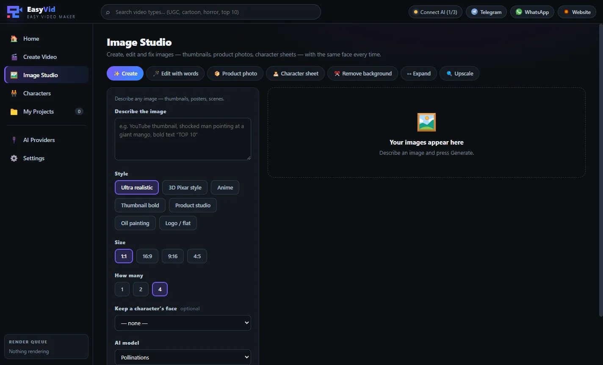Click the Telegram paper-plane icon
The height and width of the screenshot is (365, 603).
pyautogui.click(x=474, y=12)
